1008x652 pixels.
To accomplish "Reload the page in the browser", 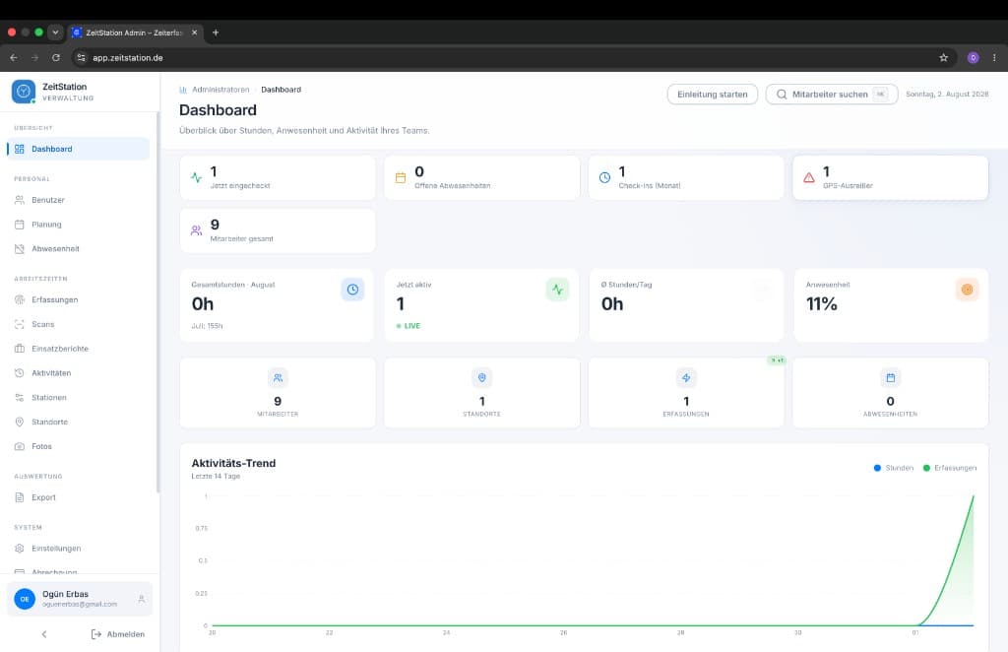I will pos(56,58).
